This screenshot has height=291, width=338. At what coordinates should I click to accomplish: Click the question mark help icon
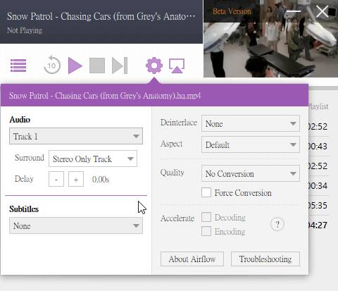(277, 225)
